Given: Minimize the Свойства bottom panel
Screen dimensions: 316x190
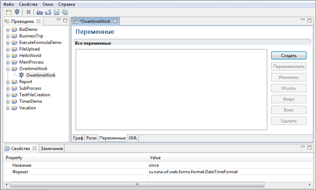Looking at the screenshot, I should [x=303, y=146].
